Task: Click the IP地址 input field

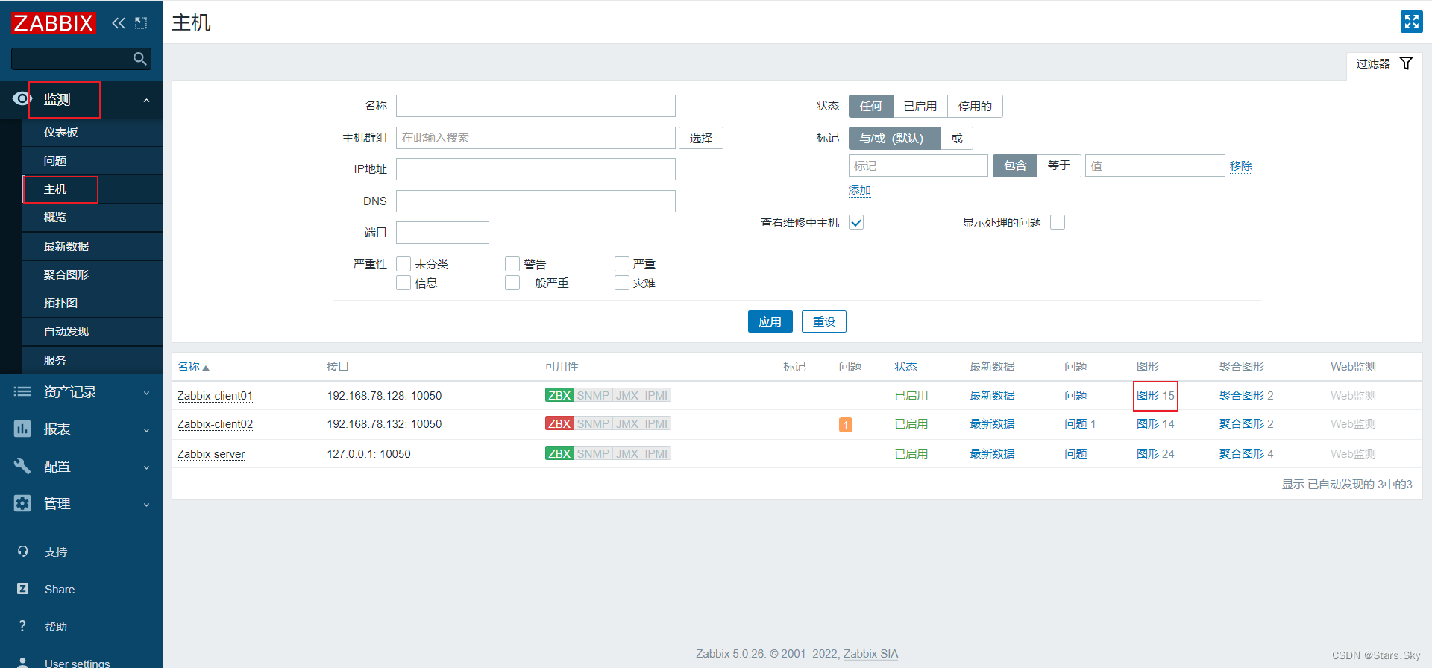Action: pyautogui.click(x=536, y=169)
